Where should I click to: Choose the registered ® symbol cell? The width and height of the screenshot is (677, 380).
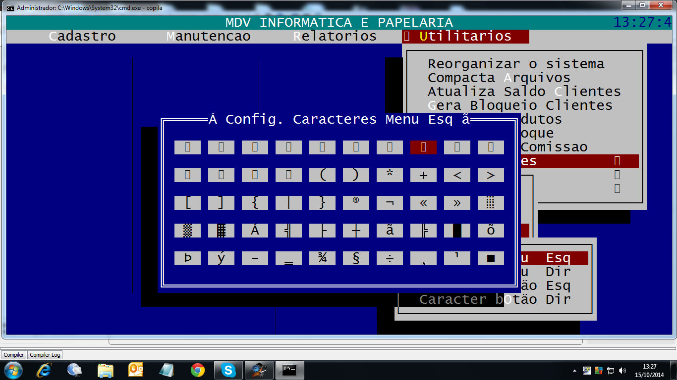356,202
